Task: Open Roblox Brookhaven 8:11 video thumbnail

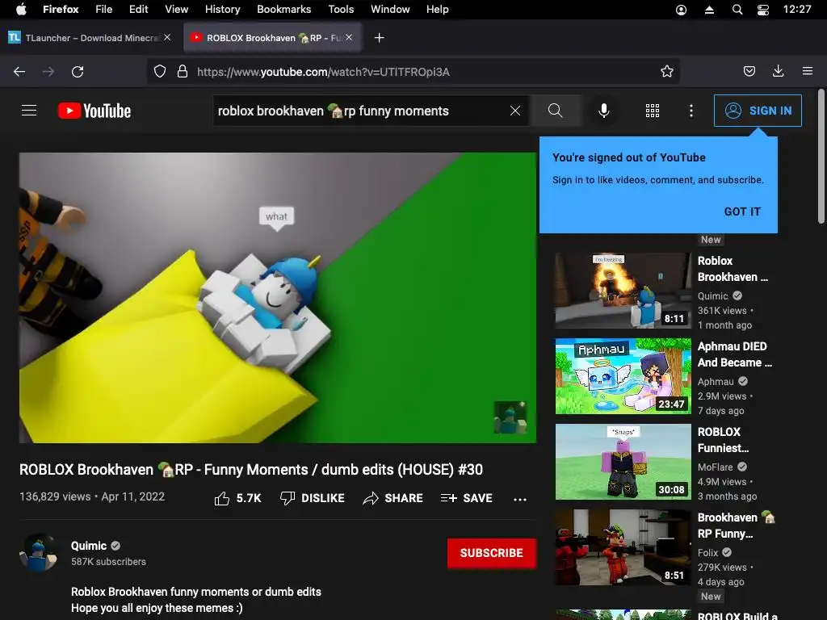Action: [623, 290]
